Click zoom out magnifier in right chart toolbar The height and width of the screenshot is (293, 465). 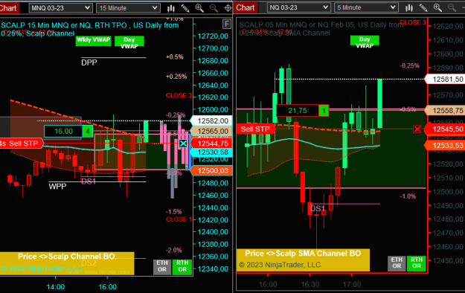pos(452,7)
